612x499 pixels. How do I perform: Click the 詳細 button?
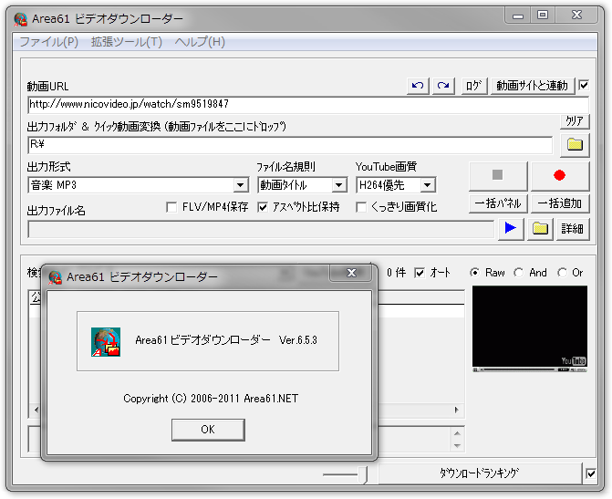(573, 228)
